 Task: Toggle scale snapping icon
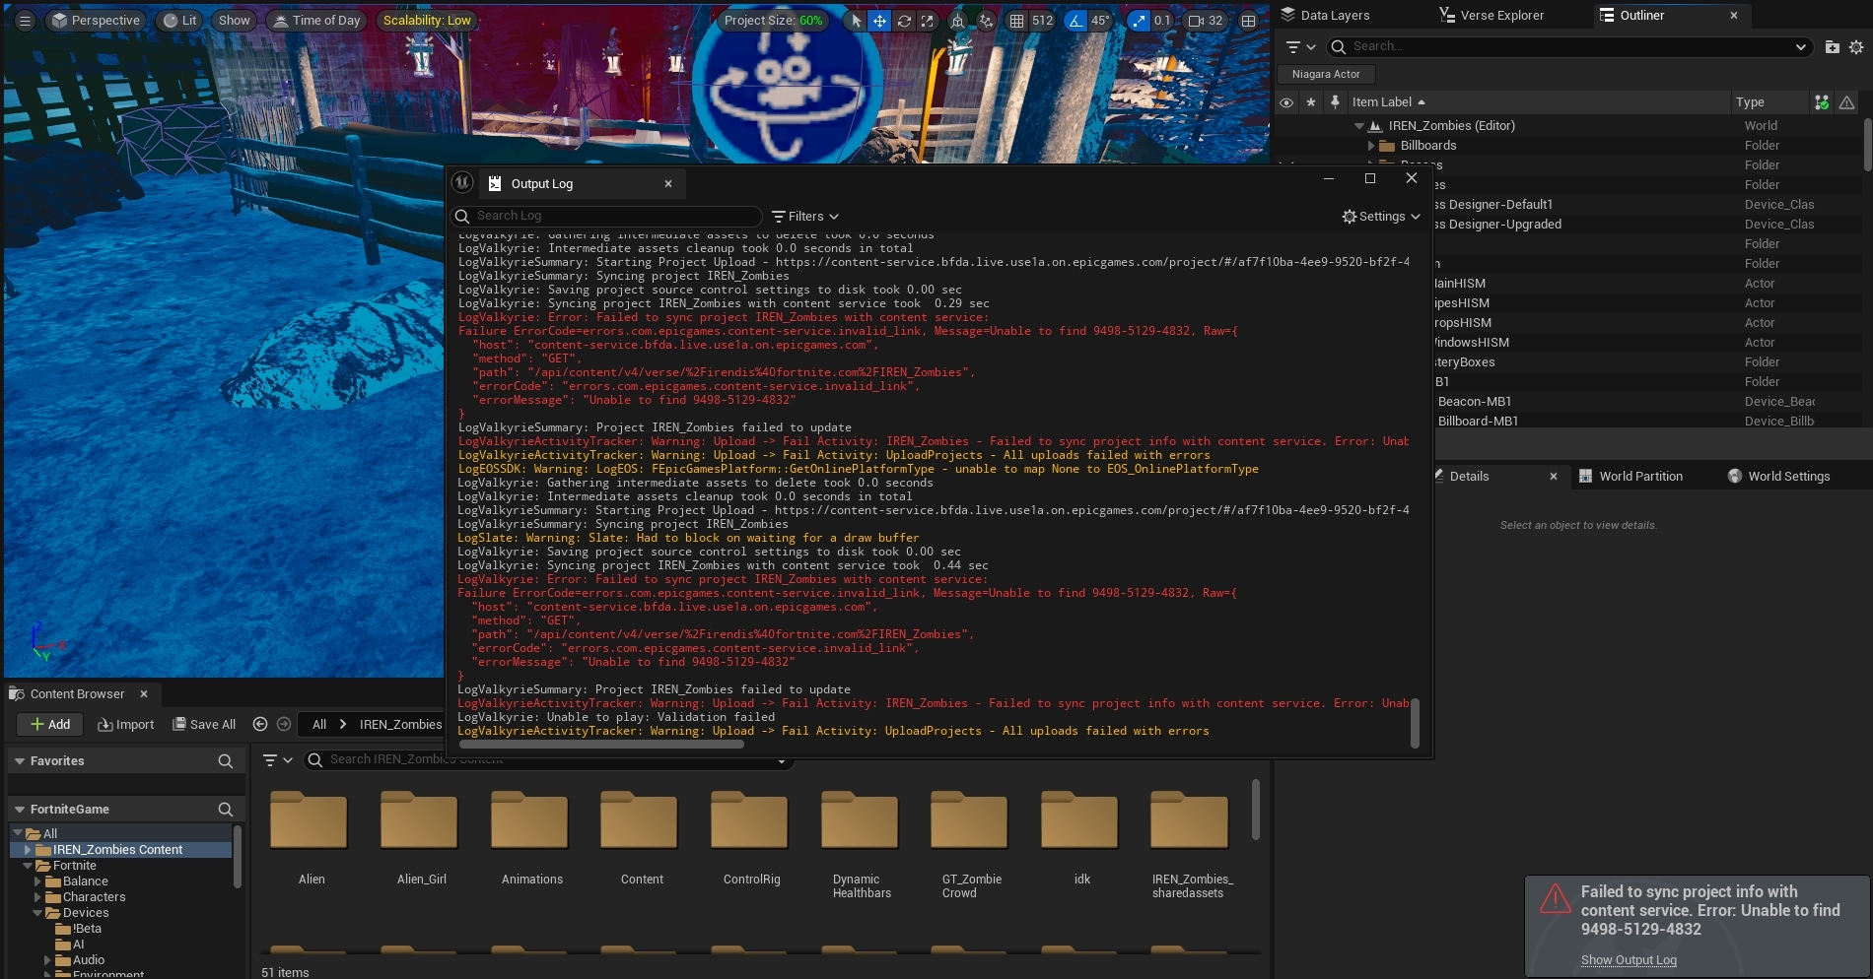coord(1139,21)
